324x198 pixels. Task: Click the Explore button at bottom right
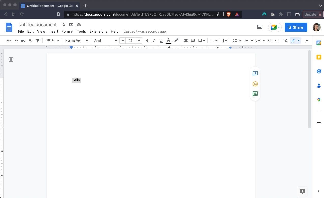pos(303,191)
